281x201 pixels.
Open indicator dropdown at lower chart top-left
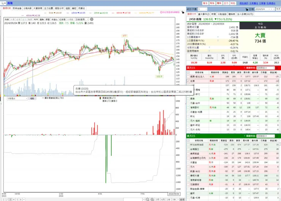point(17,99)
